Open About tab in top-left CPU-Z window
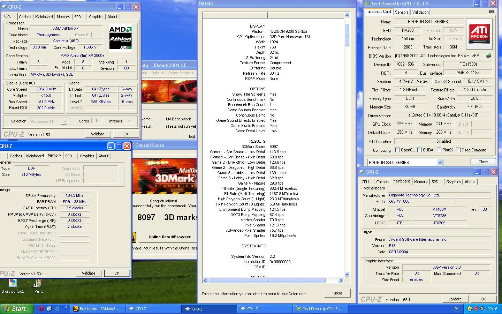The image size is (502, 314). pos(112,17)
